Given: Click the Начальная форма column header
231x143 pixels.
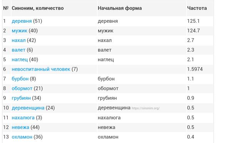Looking at the screenshot, I should pyautogui.click(x=120, y=8).
